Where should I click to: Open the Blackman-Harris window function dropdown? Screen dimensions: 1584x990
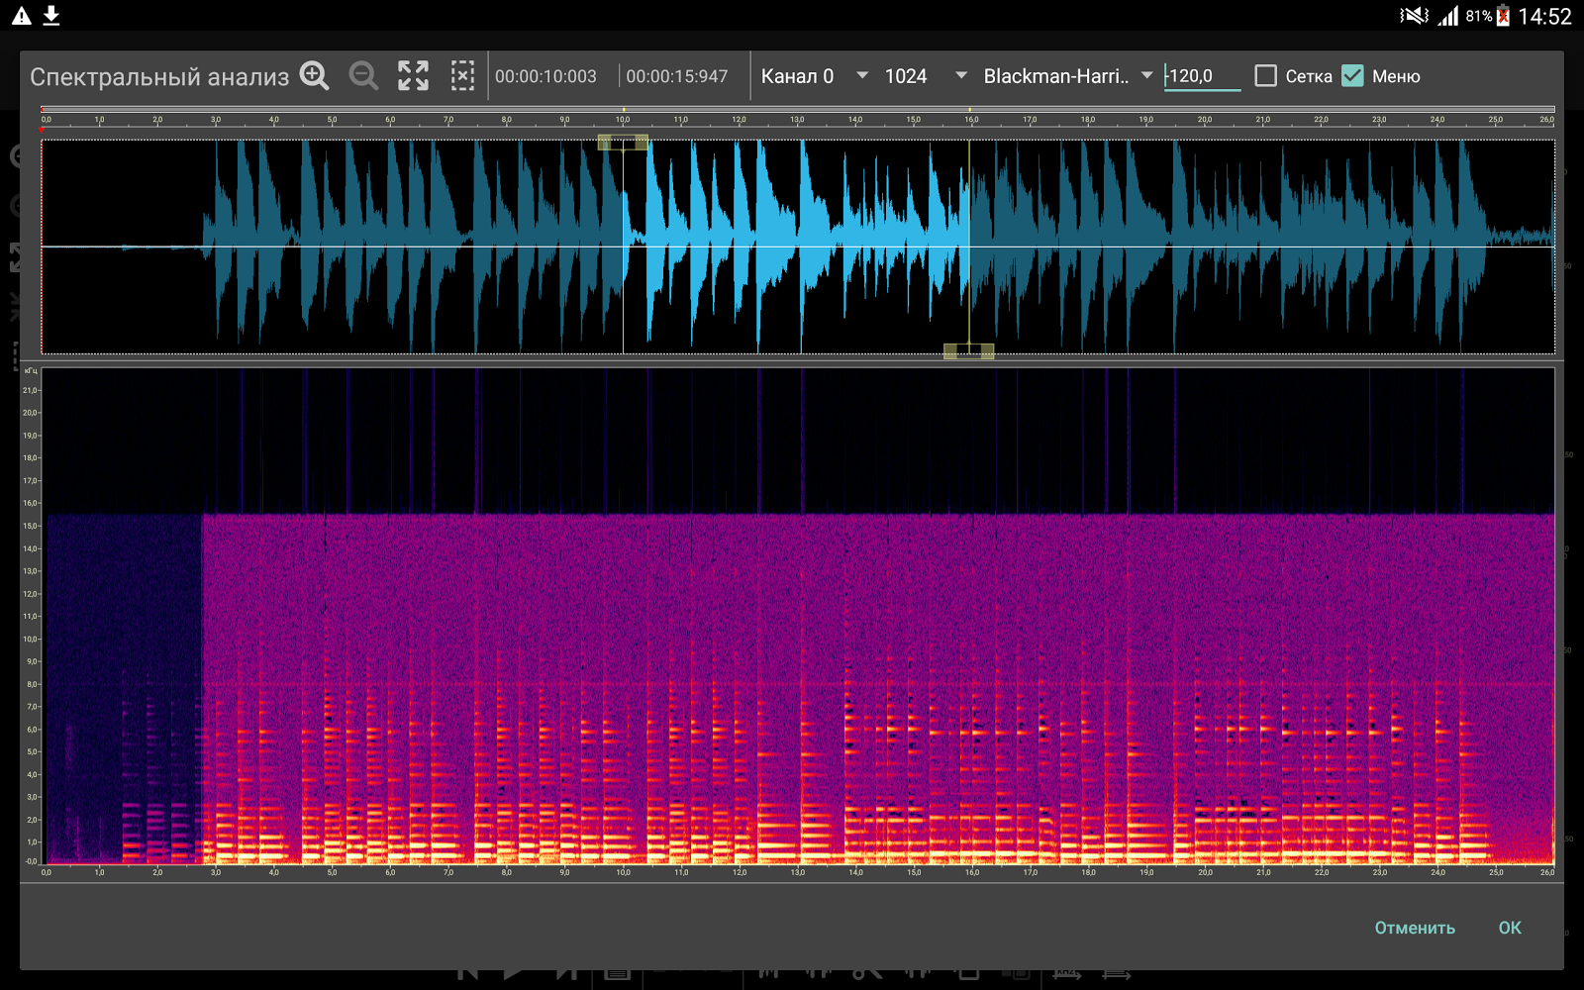coord(1068,76)
